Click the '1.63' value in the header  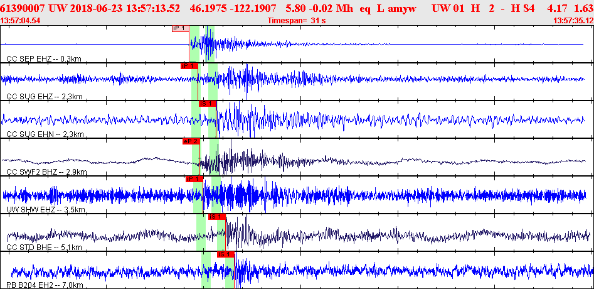[x=585, y=9]
